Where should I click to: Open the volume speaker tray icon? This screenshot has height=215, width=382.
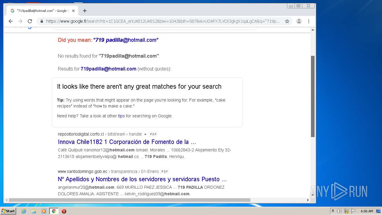339,211
